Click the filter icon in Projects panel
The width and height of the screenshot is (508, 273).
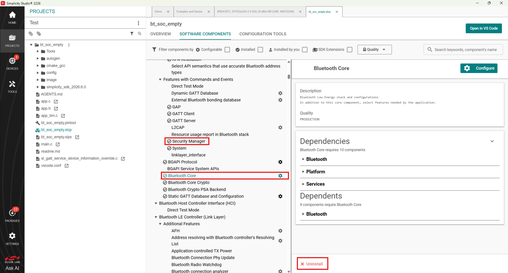pyautogui.click(x=132, y=34)
